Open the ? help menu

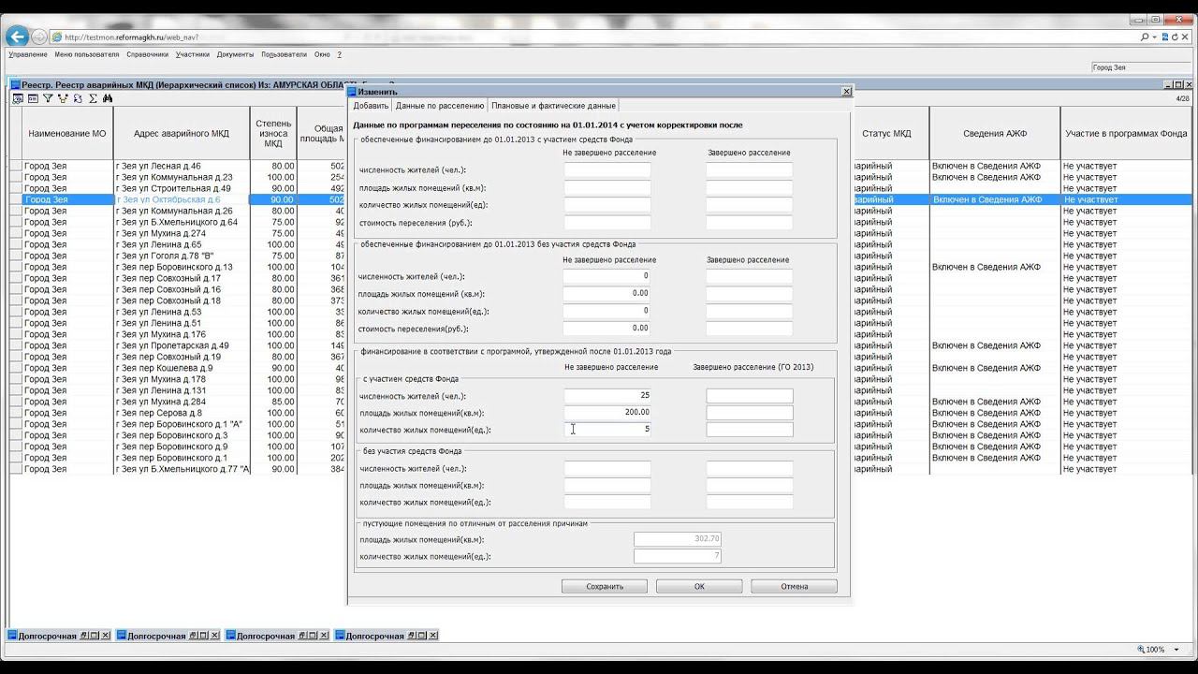click(340, 54)
